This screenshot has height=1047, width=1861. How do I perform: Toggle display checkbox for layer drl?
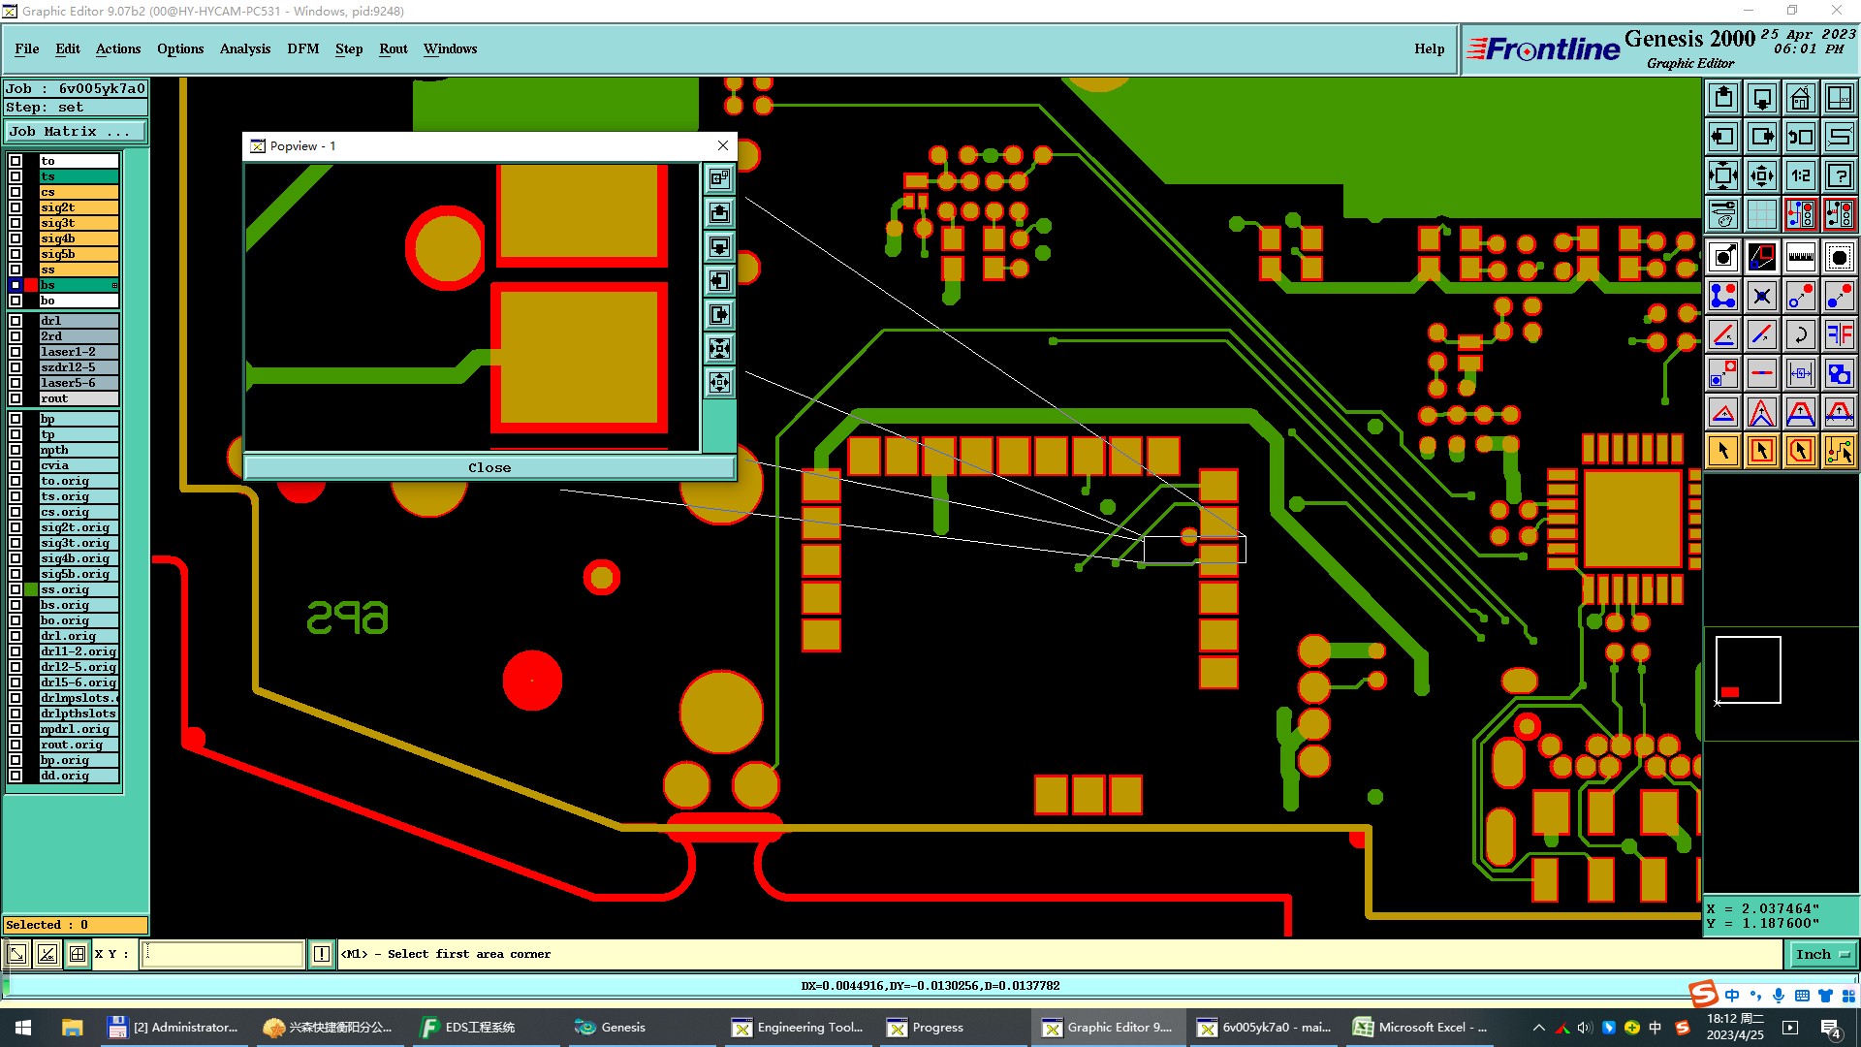pos(16,321)
